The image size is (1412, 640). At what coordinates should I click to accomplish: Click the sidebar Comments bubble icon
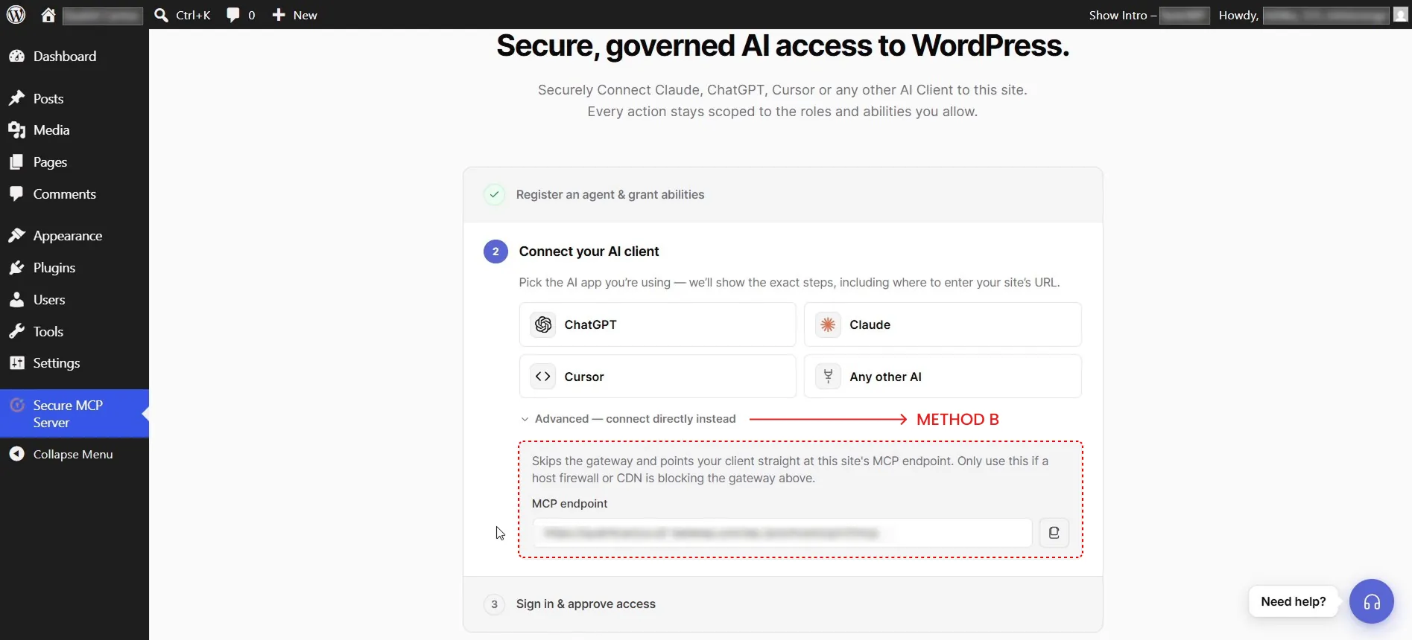point(16,193)
